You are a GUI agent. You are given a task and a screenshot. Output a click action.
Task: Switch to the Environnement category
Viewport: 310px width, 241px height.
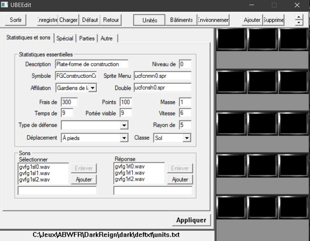click(x=213, y=20)
